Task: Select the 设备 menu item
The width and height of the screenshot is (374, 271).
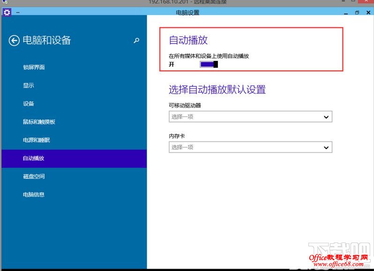Action: tap(29, 103)
